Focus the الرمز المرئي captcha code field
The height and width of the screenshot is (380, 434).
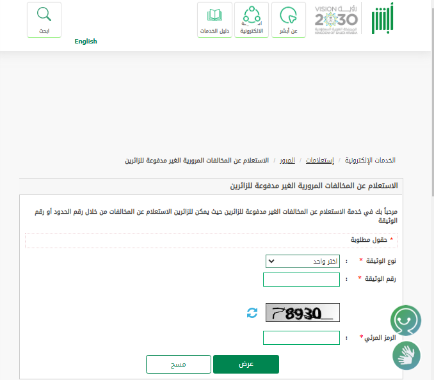(x=301, y=338)
